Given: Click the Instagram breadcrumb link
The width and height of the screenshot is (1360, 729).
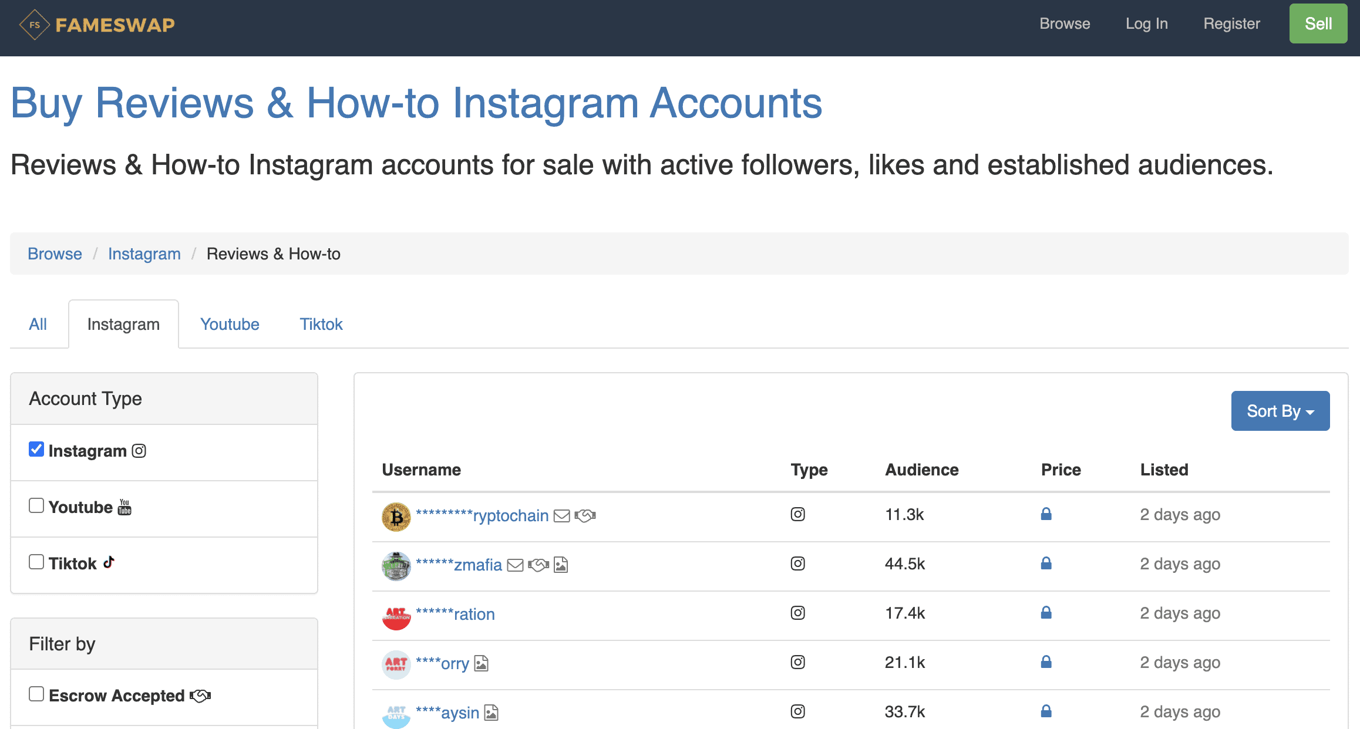Looking at the screenshot, I should [144, 254].
